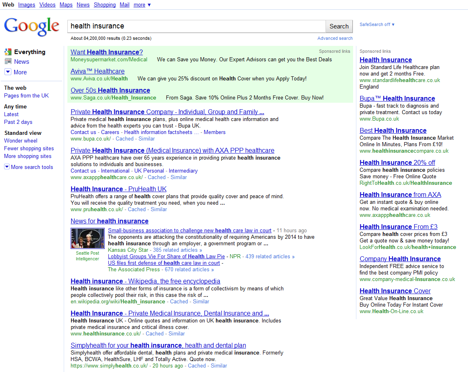Show 670 related articles from Associated Press
This screenshot has height=372, width=468.
point(189,270)
